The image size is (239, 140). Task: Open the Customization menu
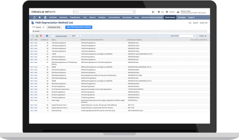114,17
